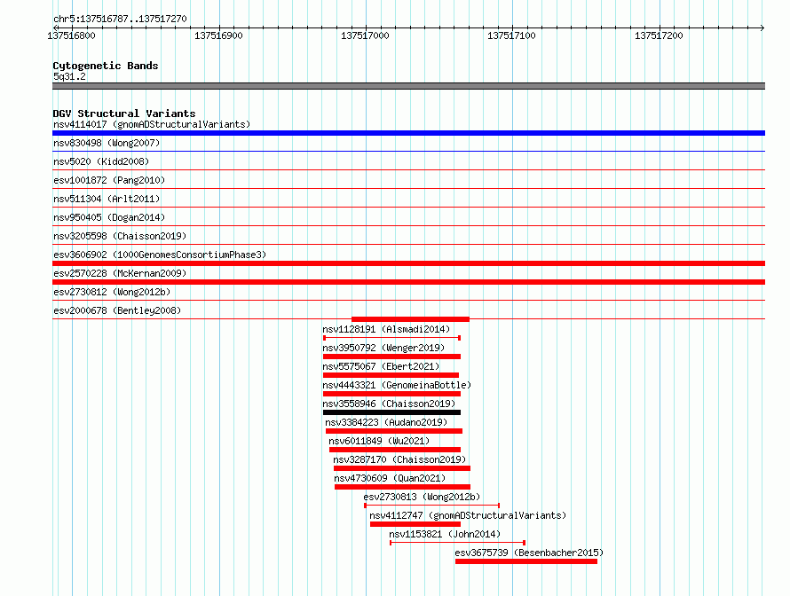
Task: Open variant nsv3950792 (Wenger2019)
Action: tap(384, 348)
